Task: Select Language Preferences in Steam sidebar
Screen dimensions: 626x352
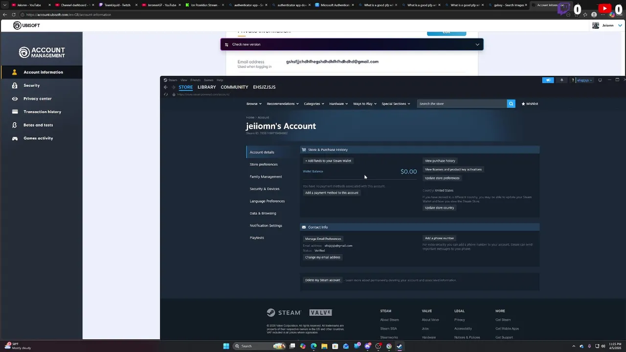Action: [267, 201]
